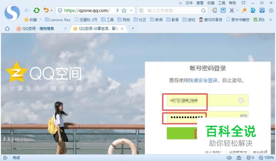Click the orange key password manager icon

coord(244,10)
